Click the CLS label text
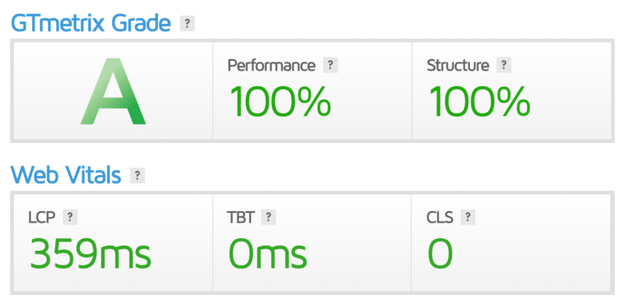The width and height of the screenshot is (624, 306). [440, 217]
